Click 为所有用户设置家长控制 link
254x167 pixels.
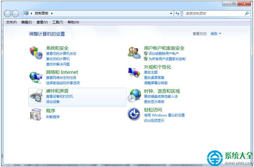(167, 59)
